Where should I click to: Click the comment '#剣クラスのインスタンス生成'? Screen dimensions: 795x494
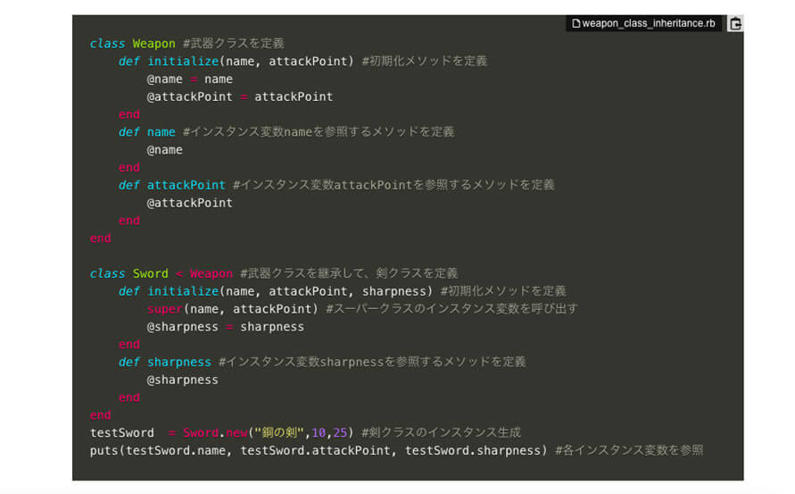pos(441,432)
